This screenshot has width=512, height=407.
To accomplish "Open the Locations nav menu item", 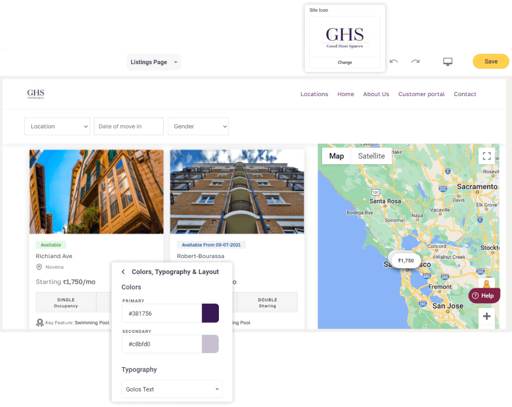I will click(x=314, y=94).
